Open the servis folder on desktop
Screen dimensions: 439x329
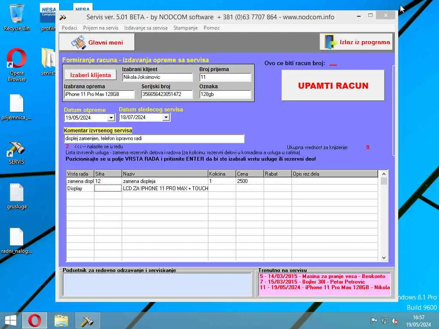point(48,62)
